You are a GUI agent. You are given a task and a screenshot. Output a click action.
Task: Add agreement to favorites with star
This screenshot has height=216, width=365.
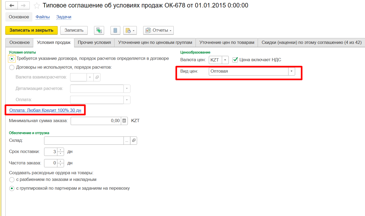click(37, 6)
